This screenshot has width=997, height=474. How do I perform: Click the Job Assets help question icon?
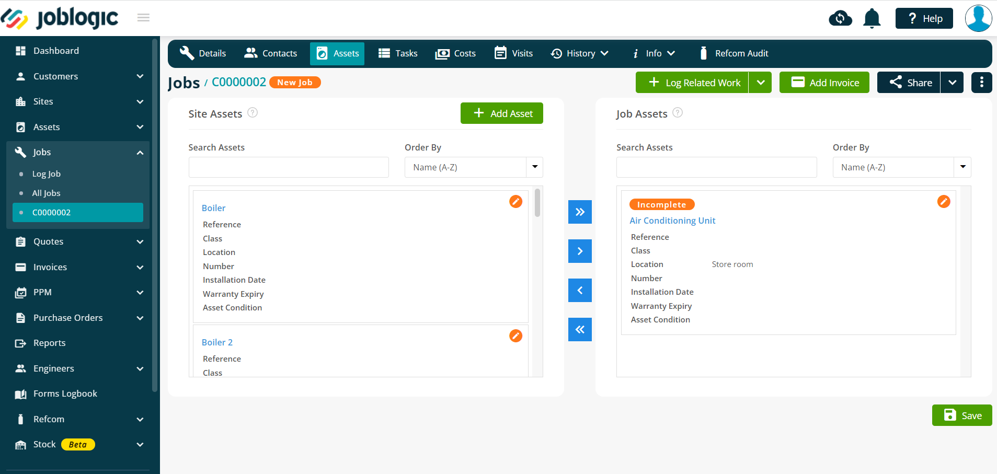pos(678,112)
